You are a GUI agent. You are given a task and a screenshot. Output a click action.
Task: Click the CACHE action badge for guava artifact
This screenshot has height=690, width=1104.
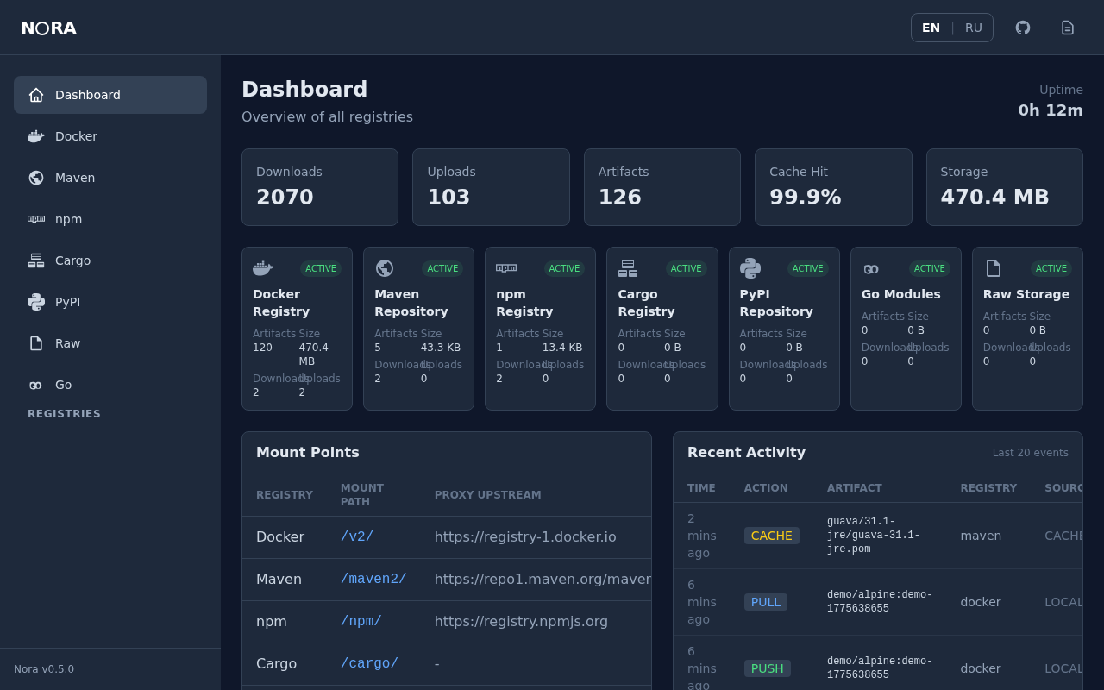point(771,535)
